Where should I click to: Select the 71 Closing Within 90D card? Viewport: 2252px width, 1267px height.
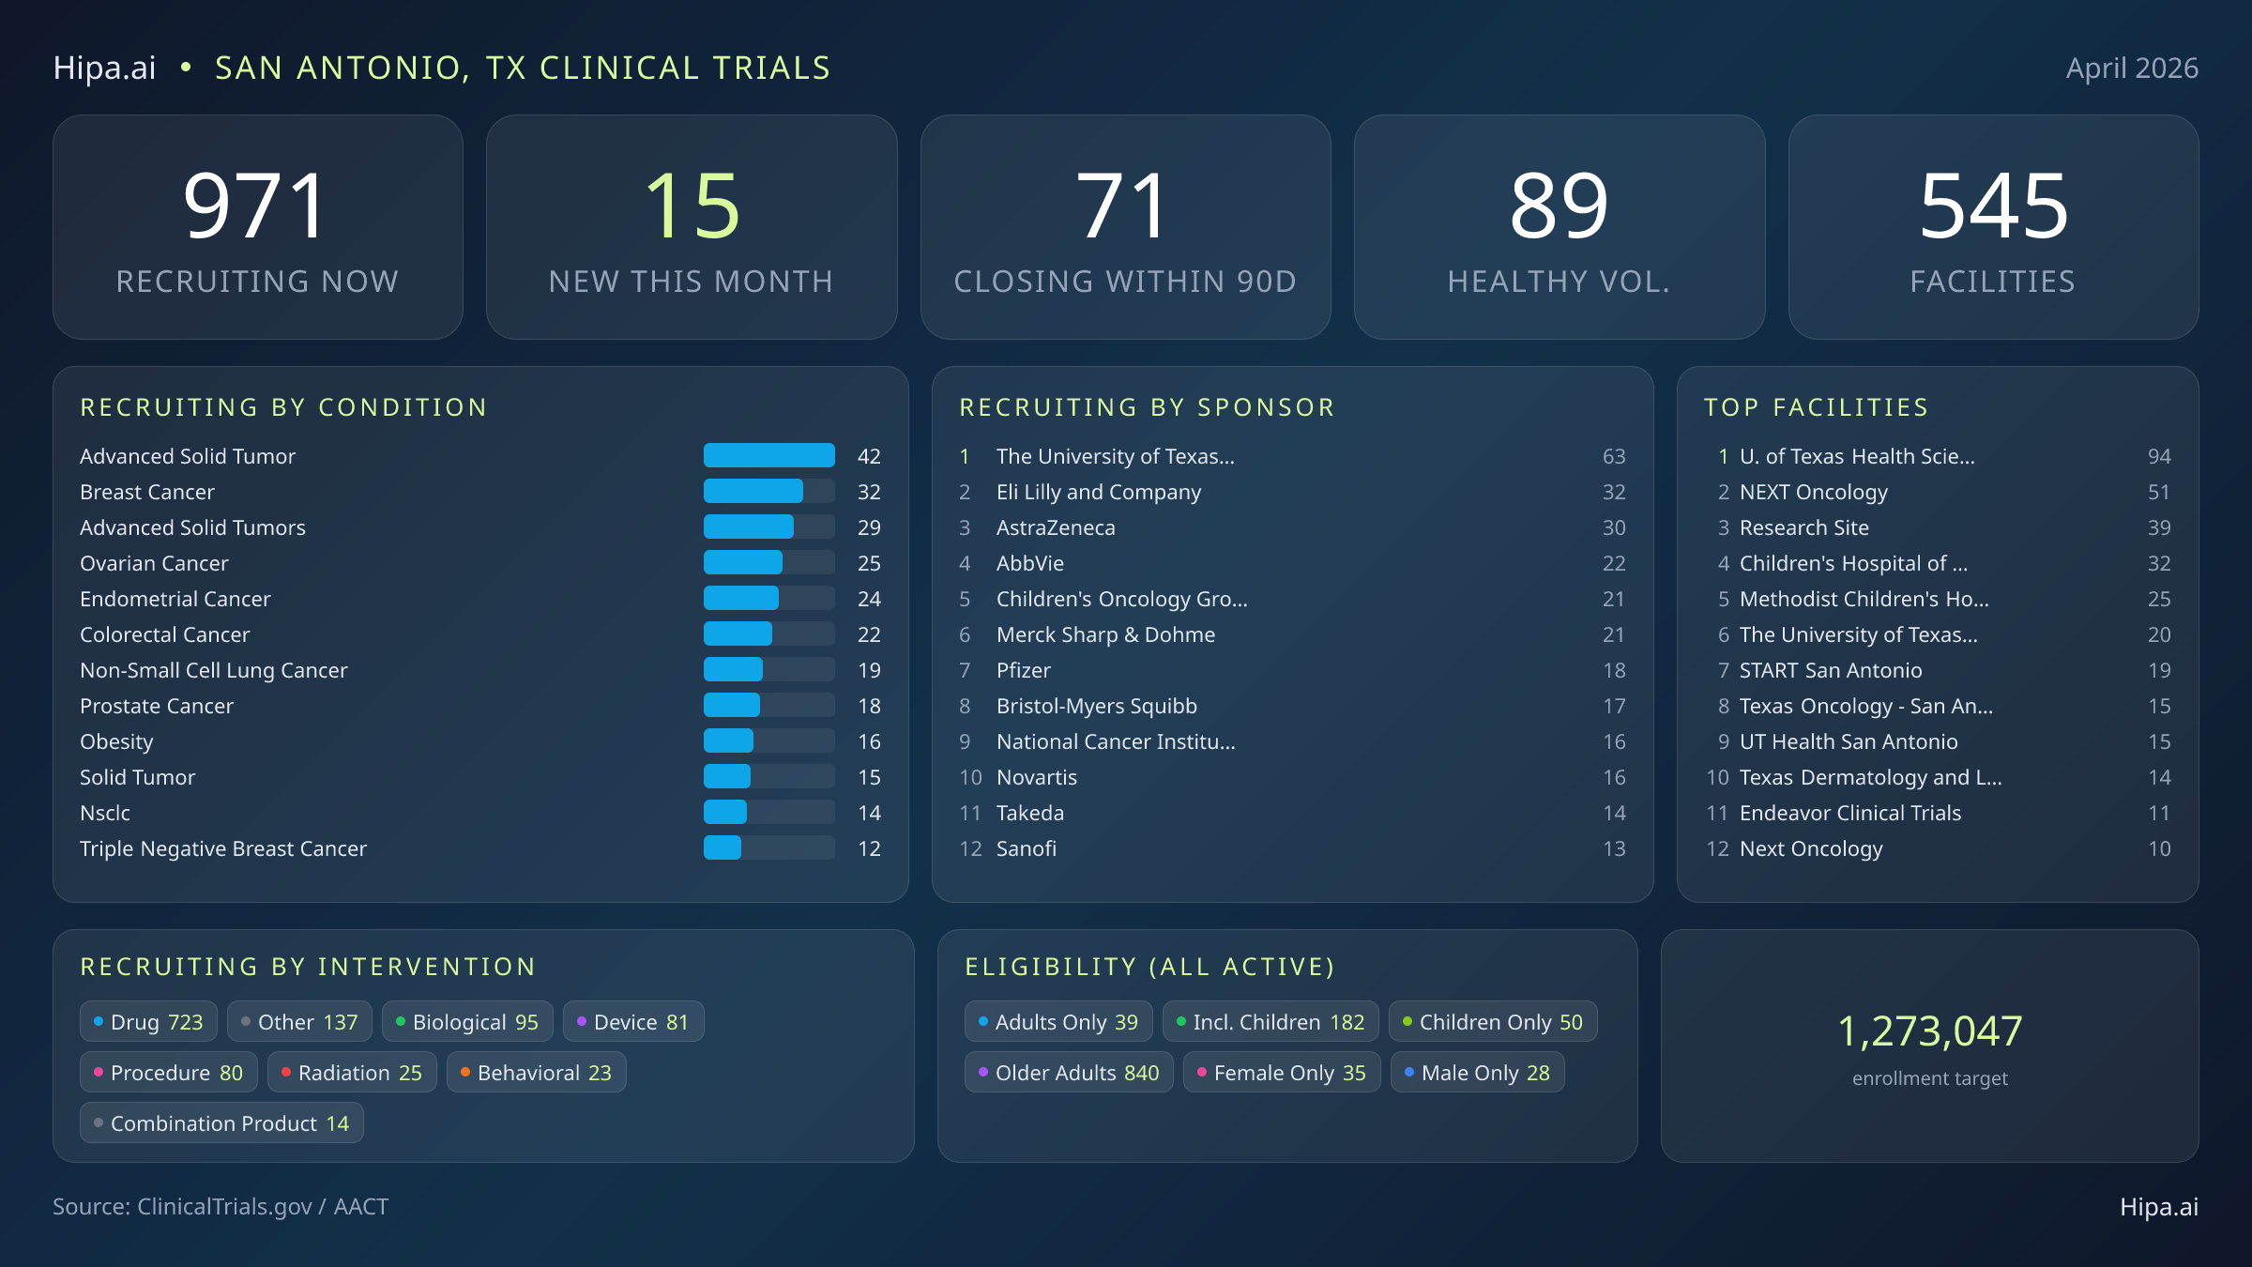(x=1125, y=227)
